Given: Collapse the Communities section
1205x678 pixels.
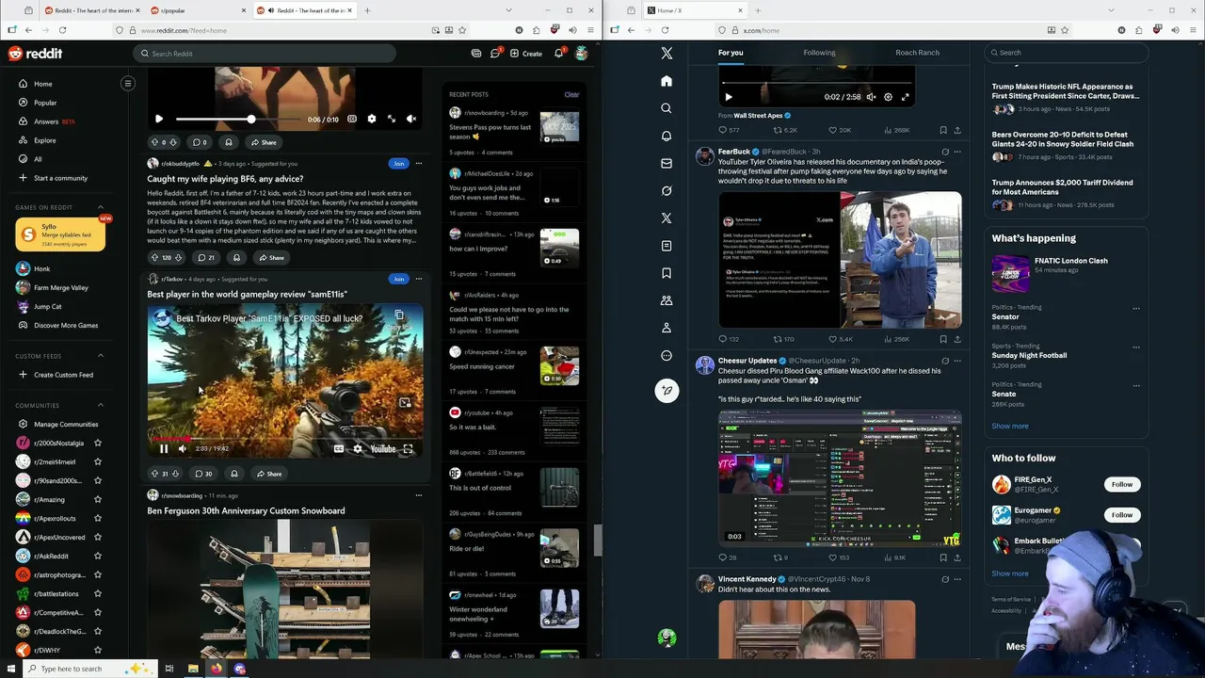Looking at the screenshot, I should (x=101, y=405).
